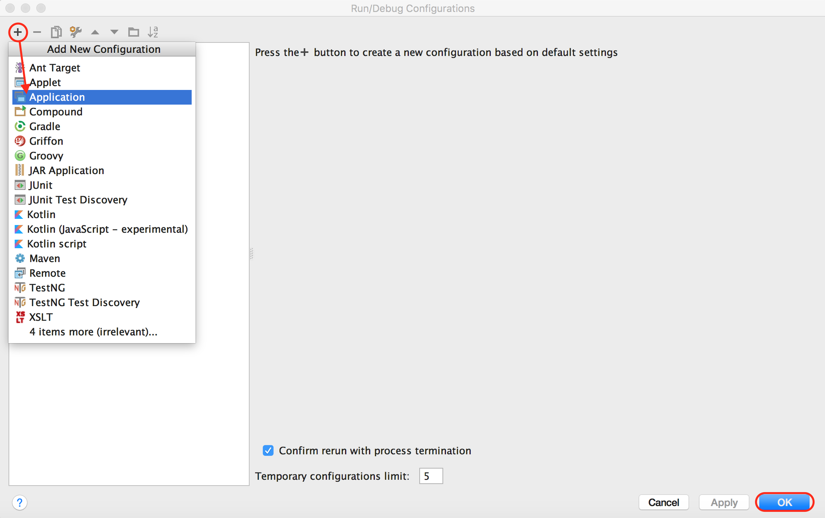Select Application from configuration list
Screen dimensions: 825x518
pos(102,96)
